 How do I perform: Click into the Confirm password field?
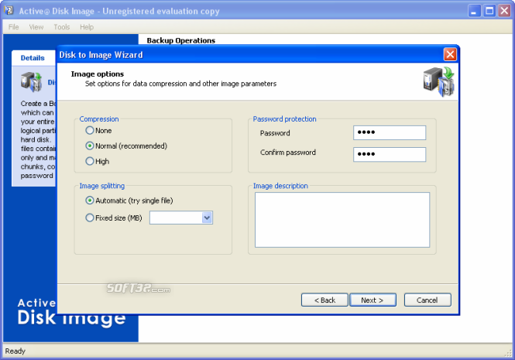pos(390,154)
